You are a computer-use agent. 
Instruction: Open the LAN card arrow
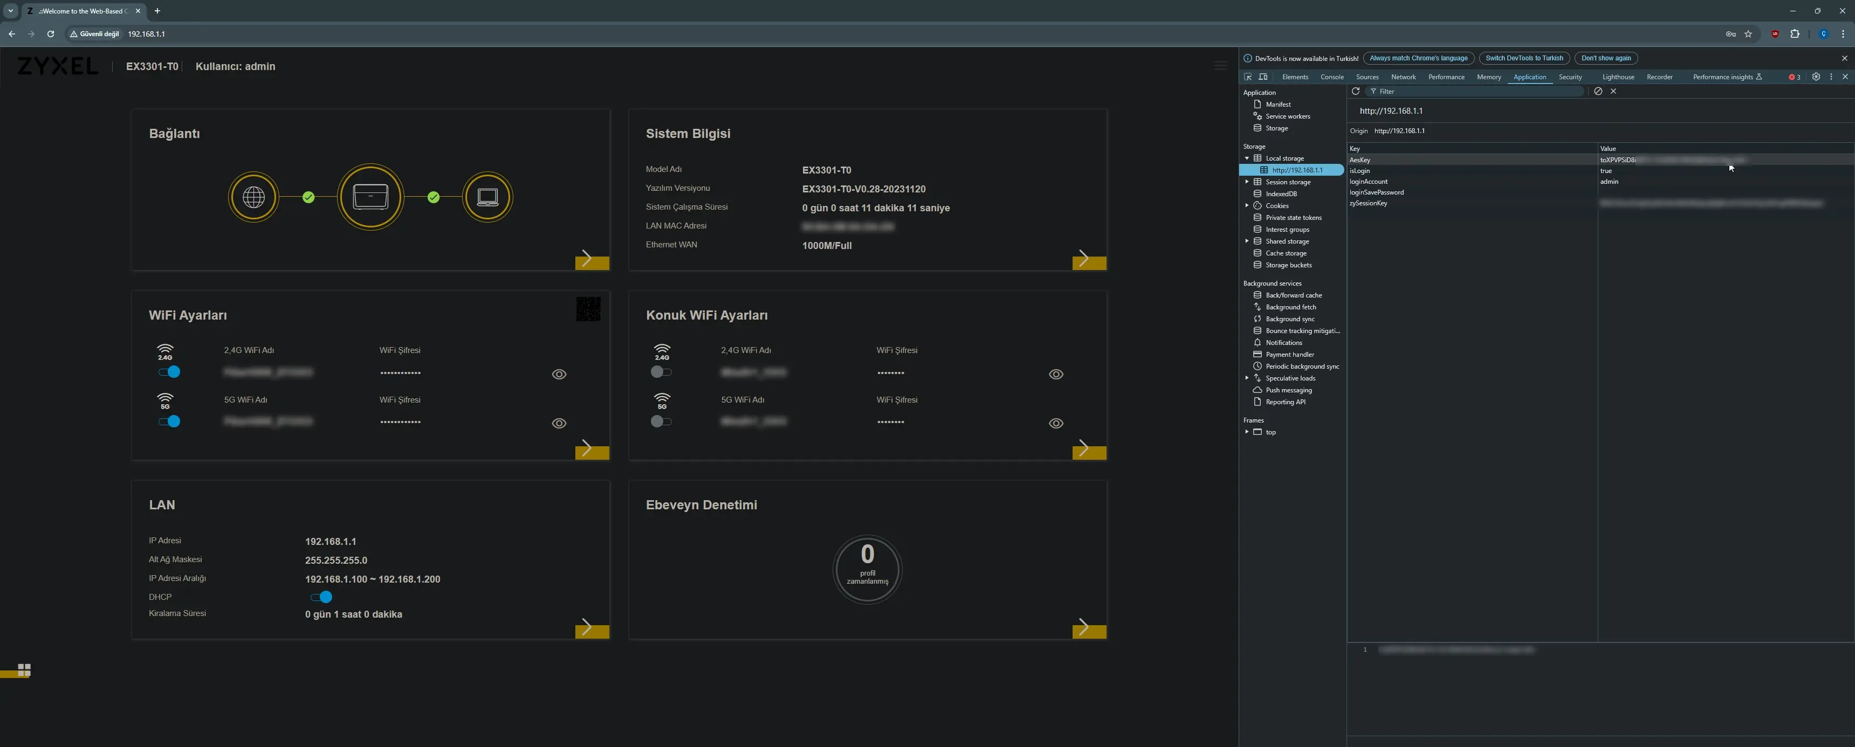[x=592, y=628]
